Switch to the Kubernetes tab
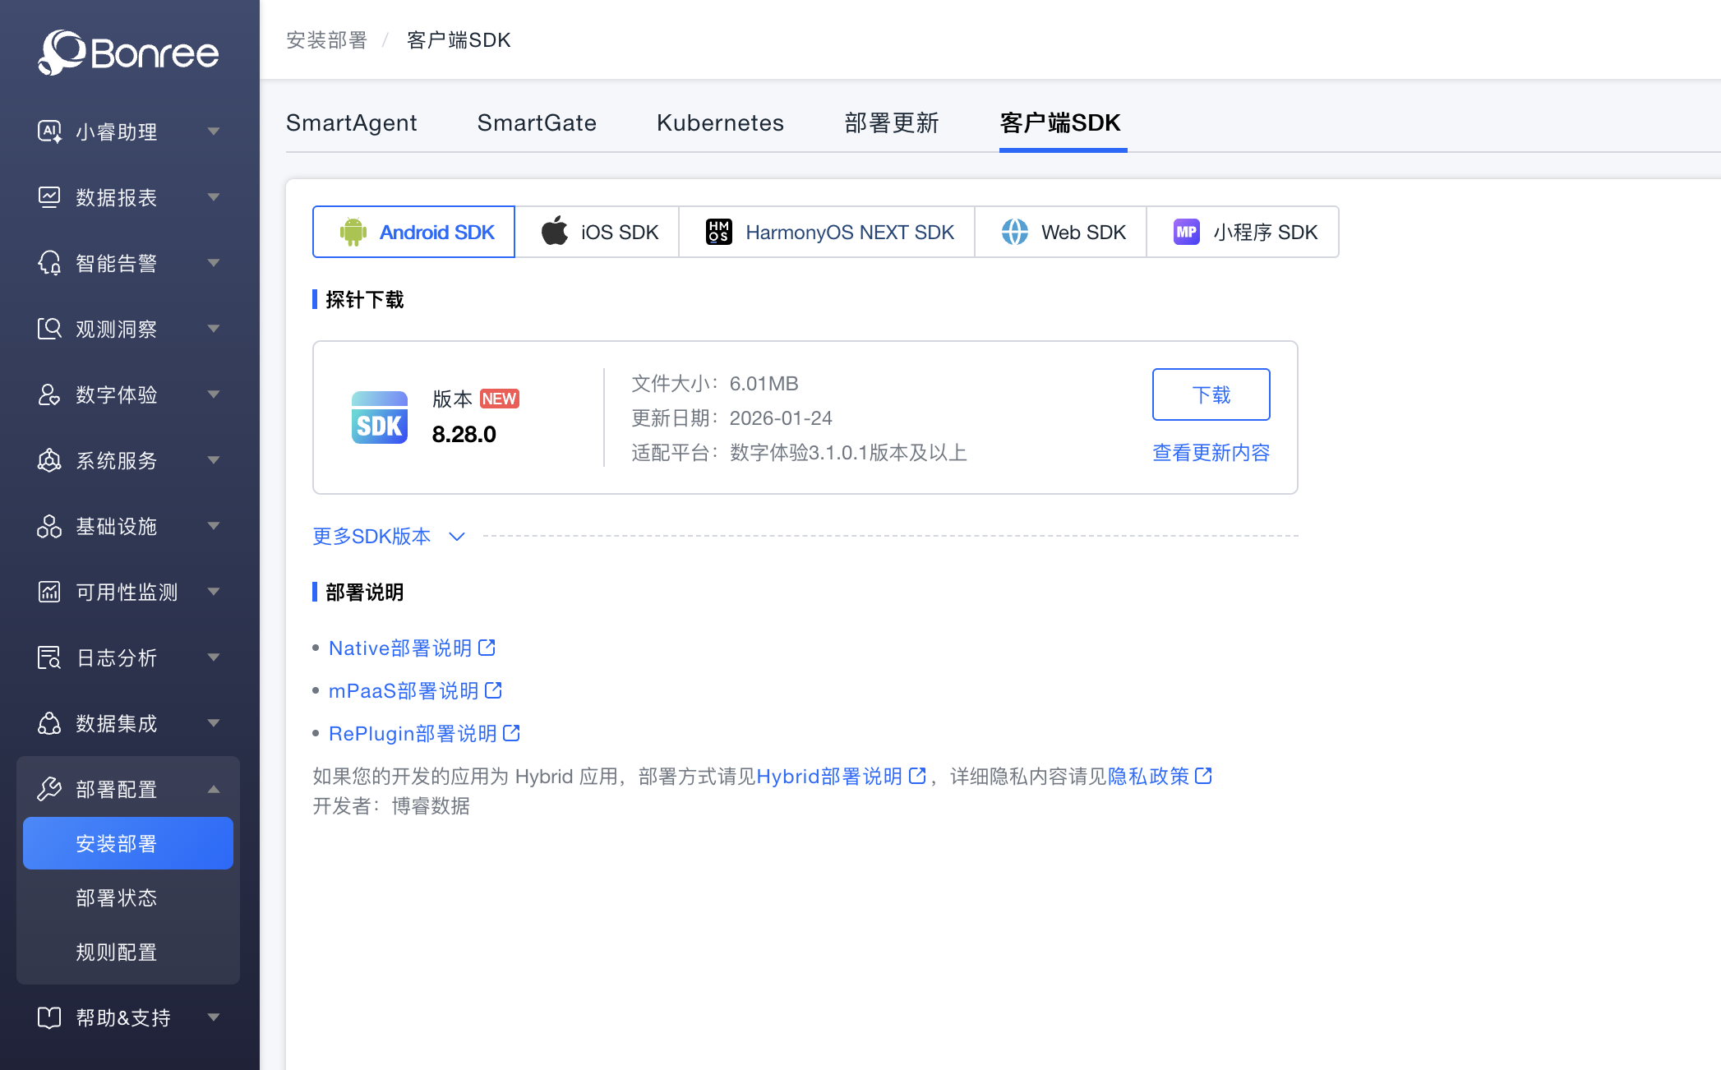This screenshot has height=1070, width=1721. [720, 123]
